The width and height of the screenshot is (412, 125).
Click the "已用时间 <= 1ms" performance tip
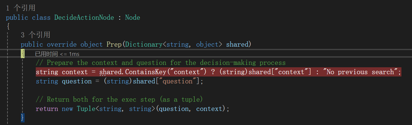(x=57, y=54)
